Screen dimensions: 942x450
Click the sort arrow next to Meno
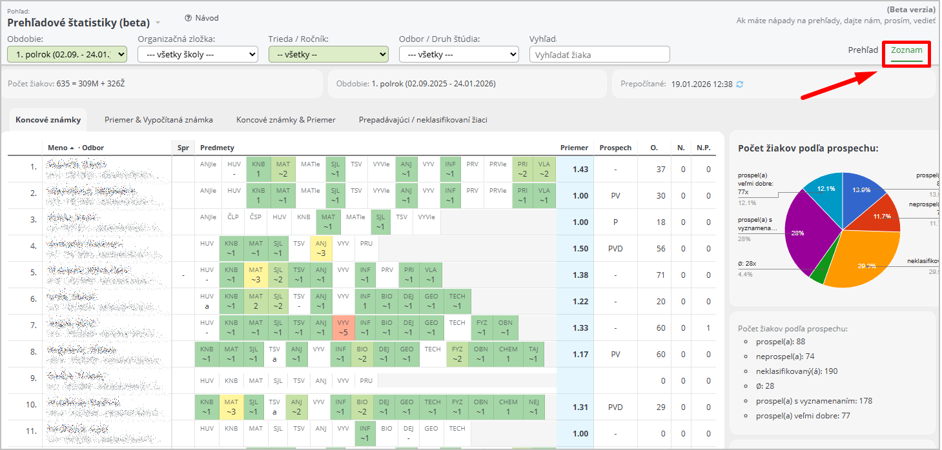point(72,148)
